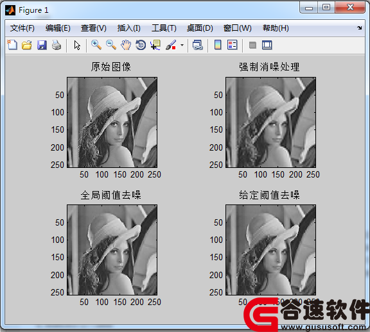Open the 插入(I) menu
370x332 pixels.
(129, 28)
